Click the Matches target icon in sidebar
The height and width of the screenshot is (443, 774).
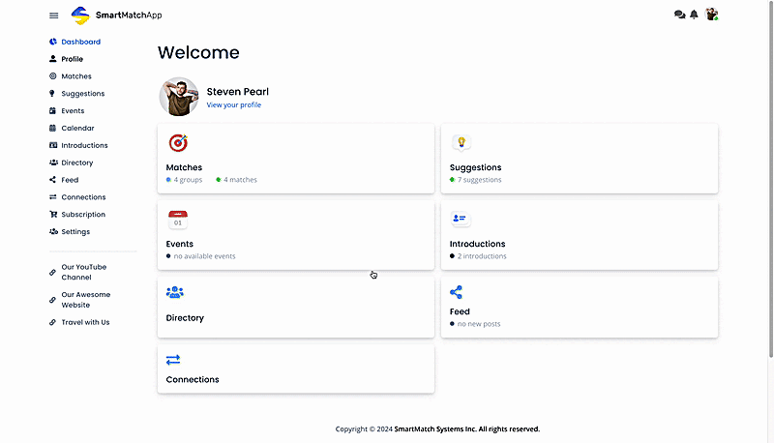point(53,76)
